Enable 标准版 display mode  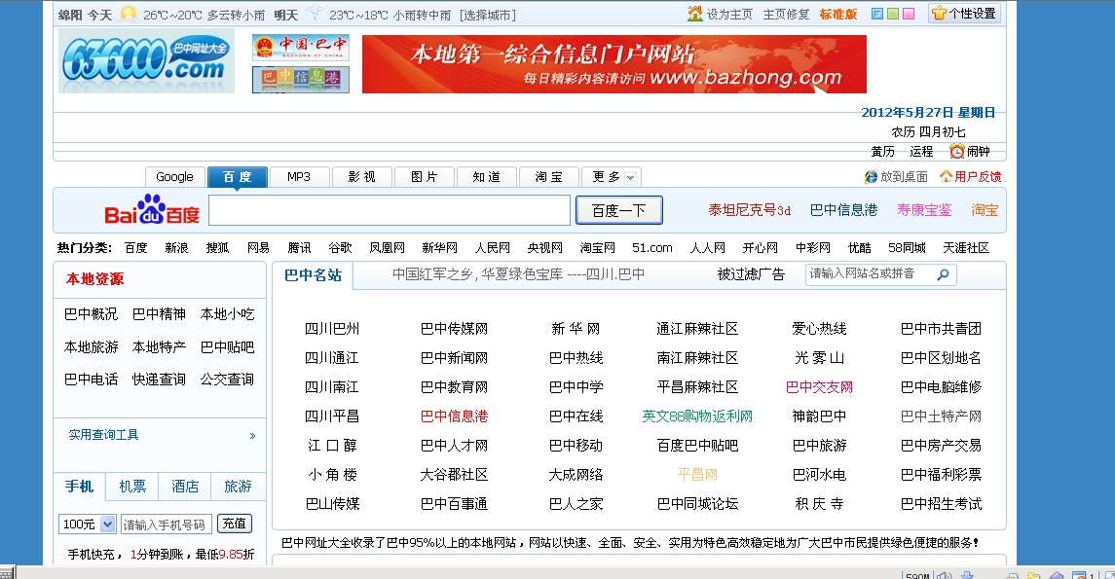click(836, 14)
